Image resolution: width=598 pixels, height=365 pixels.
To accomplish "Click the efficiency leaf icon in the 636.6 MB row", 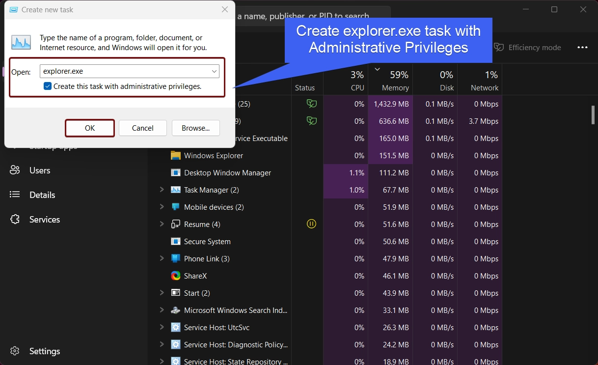I will [311, 121].
